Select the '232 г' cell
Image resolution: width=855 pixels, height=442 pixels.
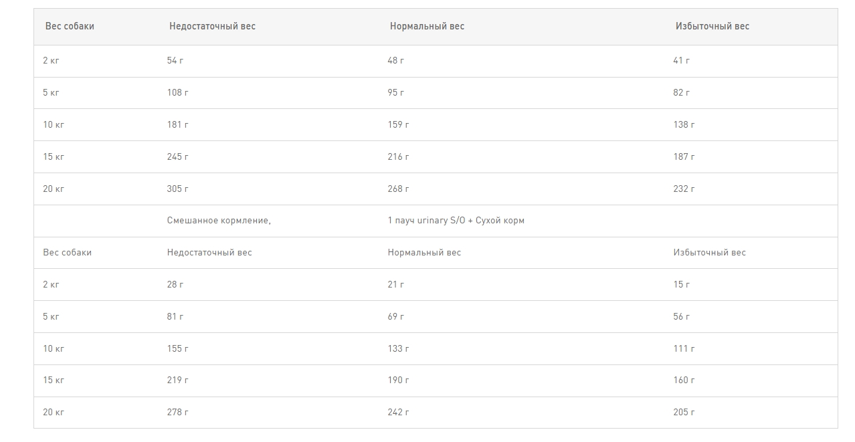pos(684,189)
